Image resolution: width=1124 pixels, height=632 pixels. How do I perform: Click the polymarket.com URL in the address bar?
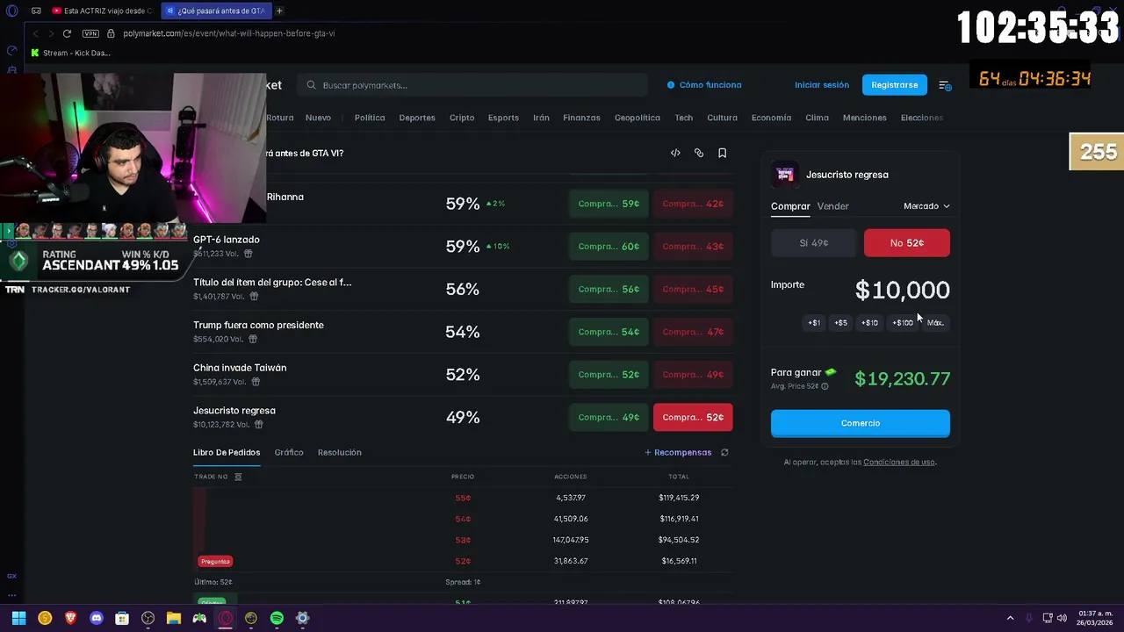(229, 33)
